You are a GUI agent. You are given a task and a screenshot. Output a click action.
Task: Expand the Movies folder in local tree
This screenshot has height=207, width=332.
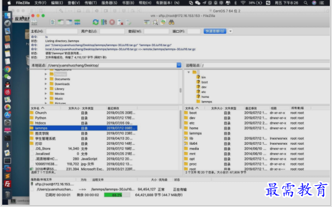(46, 93)
